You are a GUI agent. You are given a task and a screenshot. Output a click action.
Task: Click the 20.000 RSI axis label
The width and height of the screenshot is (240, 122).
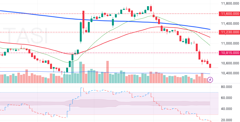pyautogui.click(x=227, y=120)
